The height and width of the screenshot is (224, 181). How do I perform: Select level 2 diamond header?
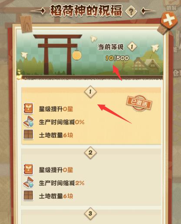coord(90,153)
